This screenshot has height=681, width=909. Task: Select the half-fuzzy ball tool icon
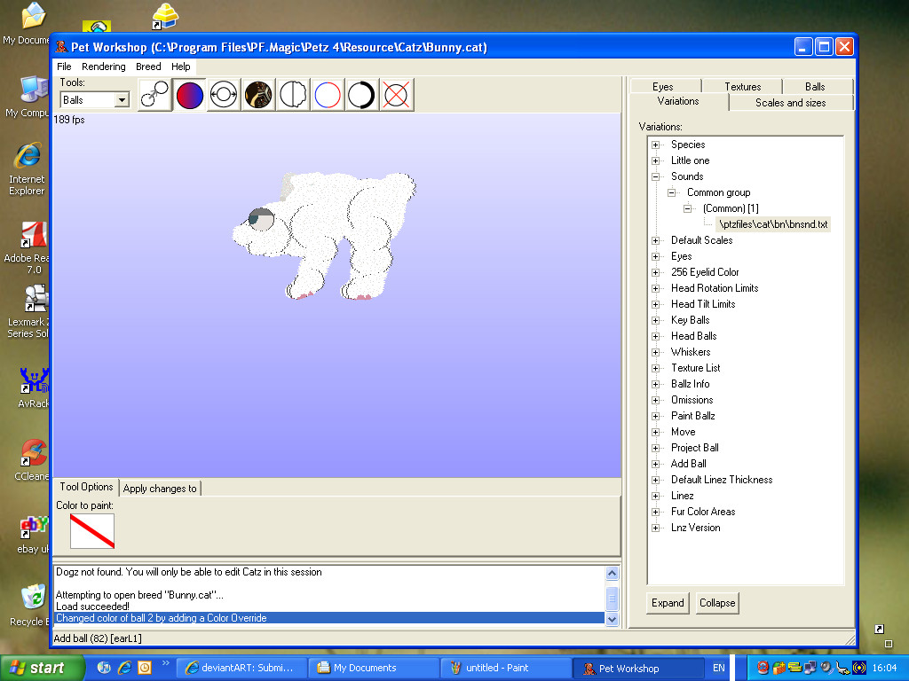pyautogui.click(x=293, y=95)
